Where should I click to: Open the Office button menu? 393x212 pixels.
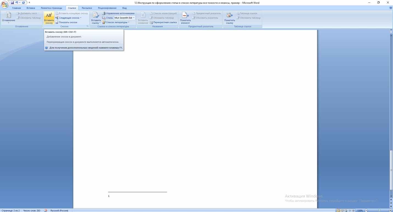tap(4, 4)
